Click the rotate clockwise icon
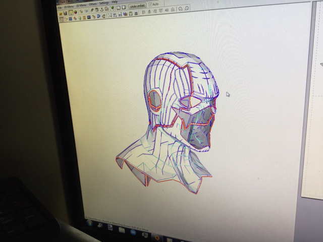Image resolution: width=323 pixels, height=242 pixels. pos(187,9)
